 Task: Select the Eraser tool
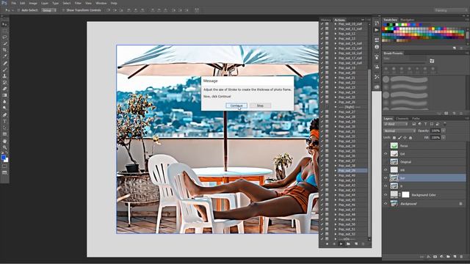click(x=4, y=89)
